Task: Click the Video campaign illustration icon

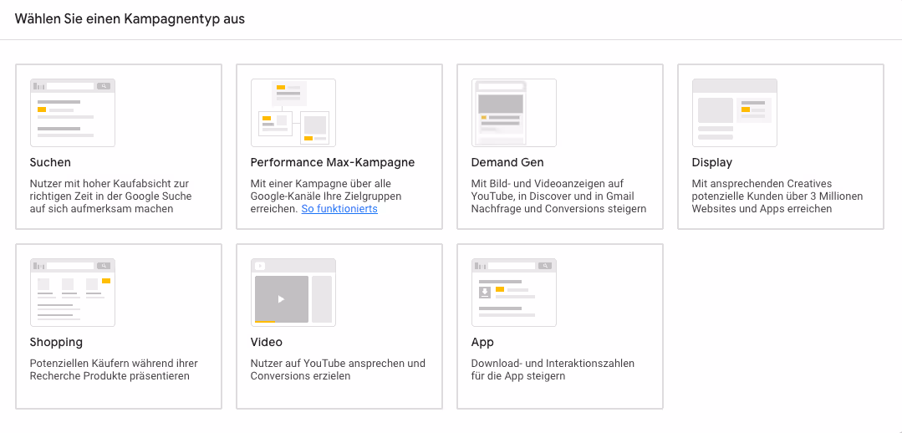Action: [293, 292]
